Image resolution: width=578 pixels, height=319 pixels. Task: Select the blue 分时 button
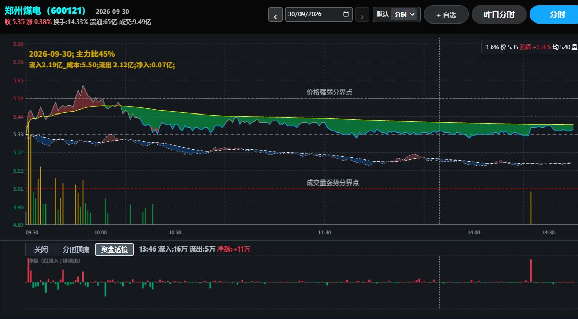554,15
